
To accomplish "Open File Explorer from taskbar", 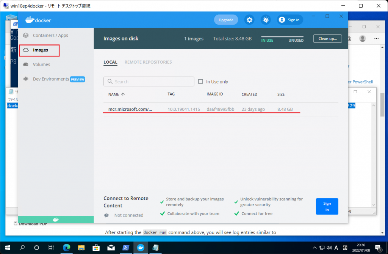I will click(x=81, y=248).
